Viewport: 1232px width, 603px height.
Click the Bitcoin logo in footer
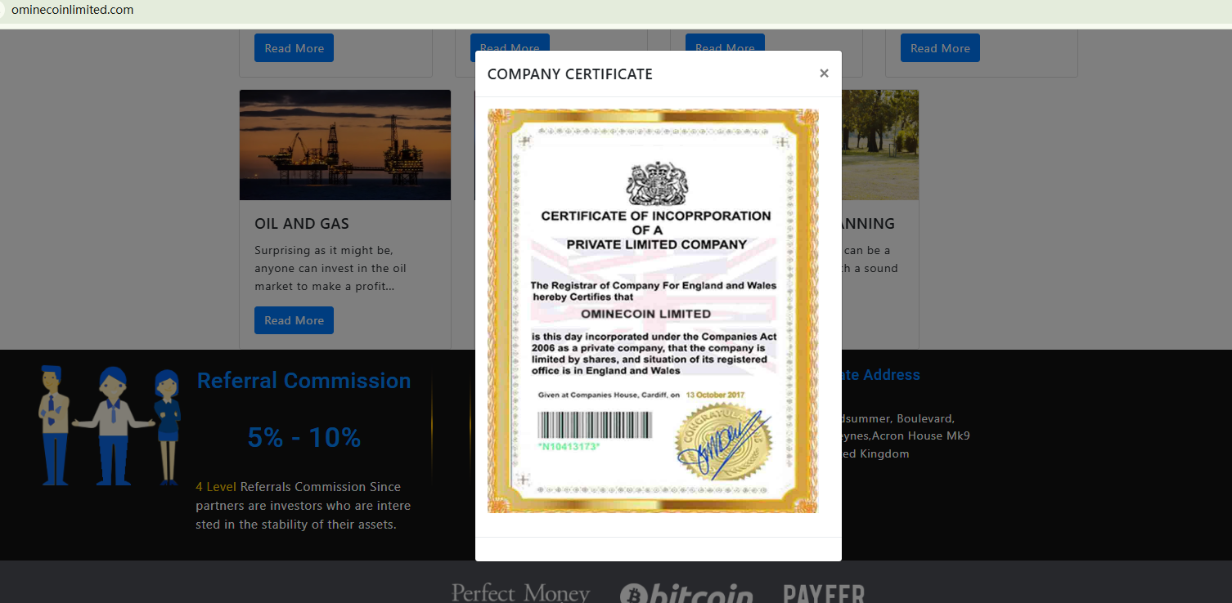[686, 594]
